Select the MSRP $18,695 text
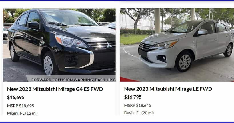The image size is (234, 123). coord(21,106)
